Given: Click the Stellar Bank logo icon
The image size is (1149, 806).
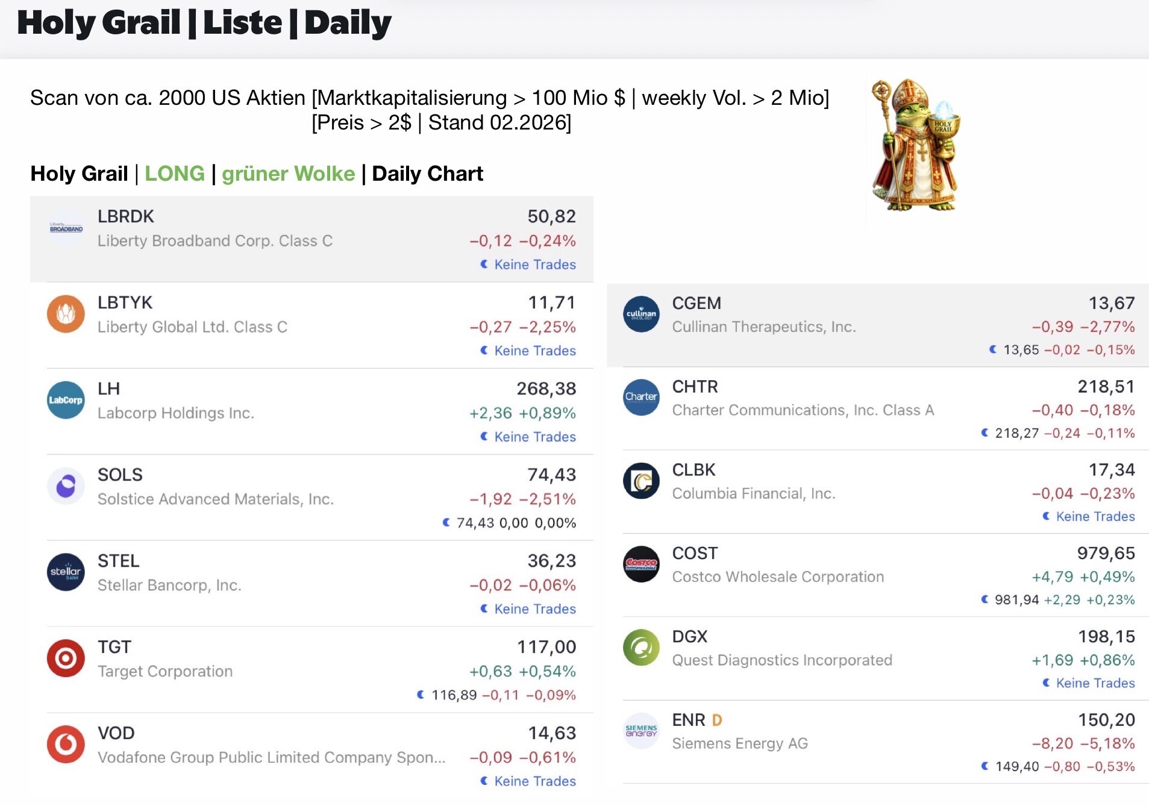Looking at the screenshot, I should (x=66, y=572).
